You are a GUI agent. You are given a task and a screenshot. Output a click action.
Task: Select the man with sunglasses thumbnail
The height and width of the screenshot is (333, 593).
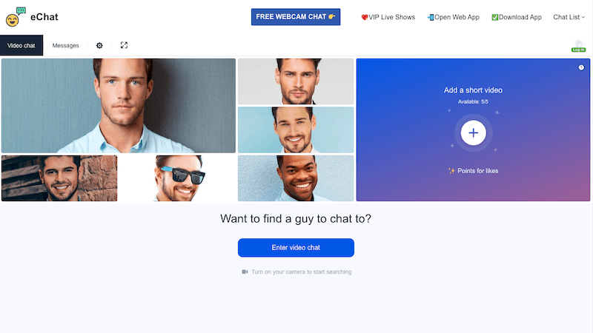point(178,178)
